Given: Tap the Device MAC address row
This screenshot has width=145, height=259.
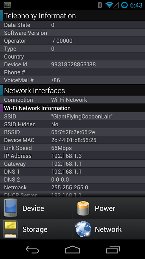Looking at the screenshot, I should 72,140.
